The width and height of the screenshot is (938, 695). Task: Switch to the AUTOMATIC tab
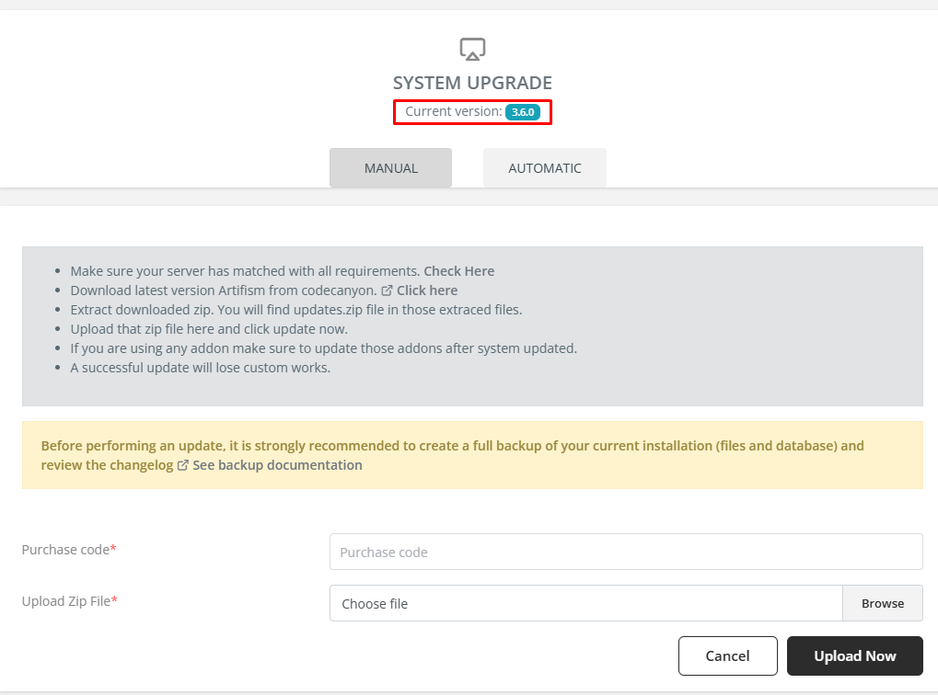[544, 168]
